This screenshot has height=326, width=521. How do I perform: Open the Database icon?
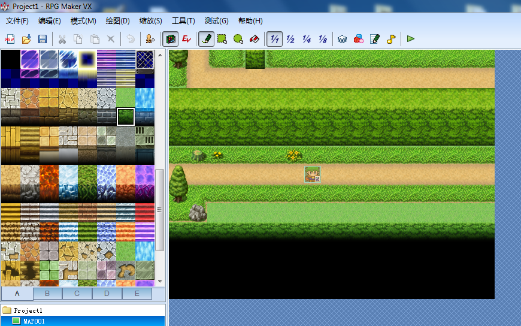coord(342,39)
